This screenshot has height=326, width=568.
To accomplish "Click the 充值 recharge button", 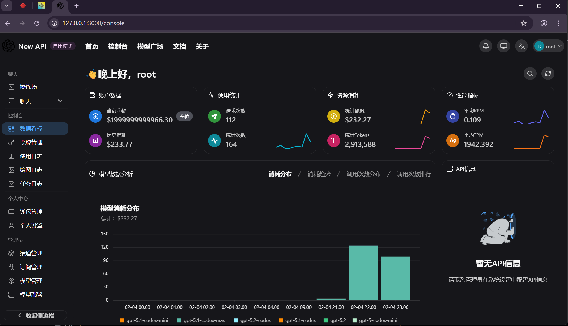I will tap(184, 116).
